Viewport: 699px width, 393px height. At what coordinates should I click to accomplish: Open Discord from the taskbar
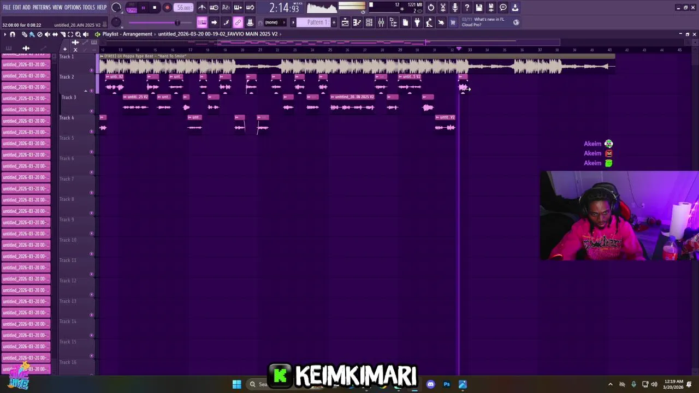tap(430, 384)
